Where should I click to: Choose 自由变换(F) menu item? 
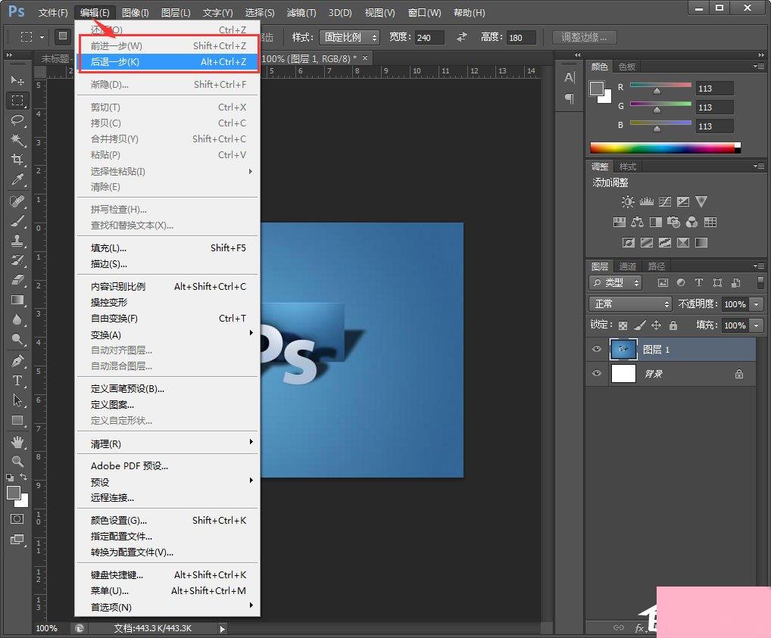tap(167, 318)
